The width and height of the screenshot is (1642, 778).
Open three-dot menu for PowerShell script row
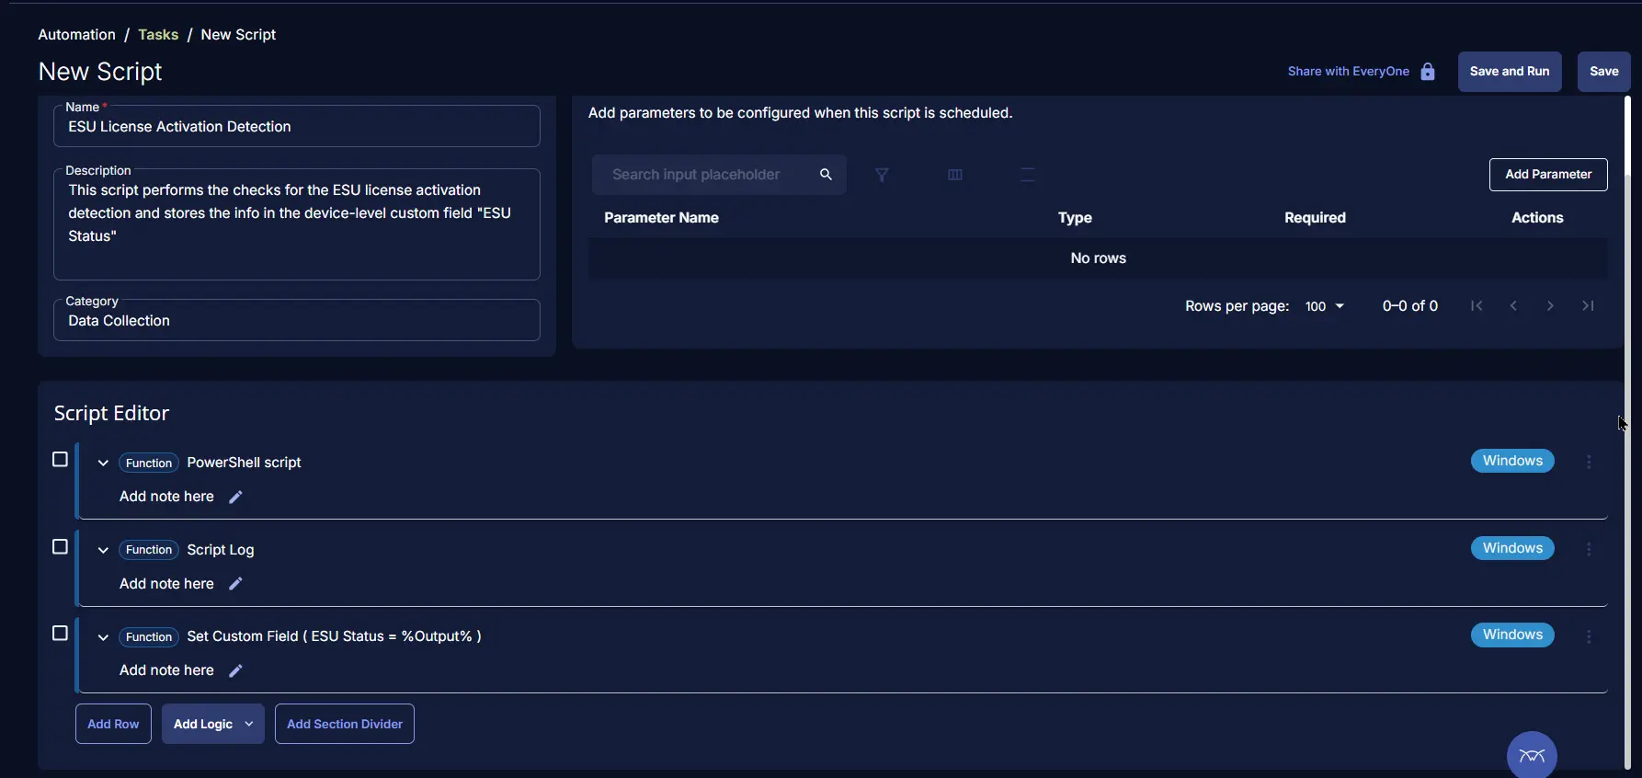(x=1589, y=462)
